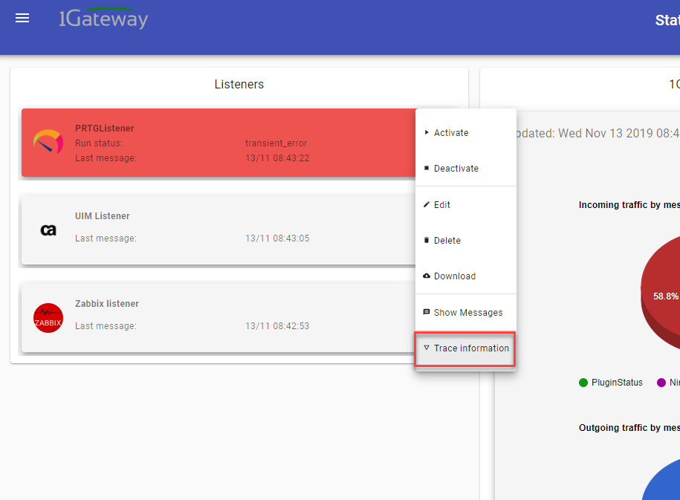This screenshot has width=680, height=500.
Task: Click the play icon beside Activate
Action: click(427, 133)
